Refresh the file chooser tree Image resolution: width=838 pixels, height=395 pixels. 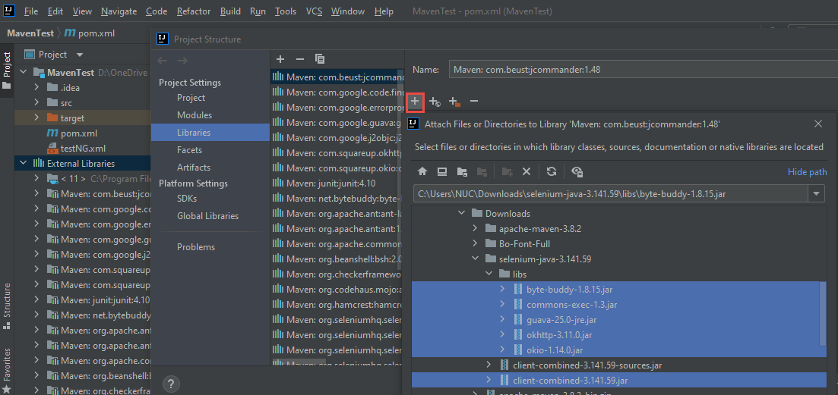pos(552,171)
